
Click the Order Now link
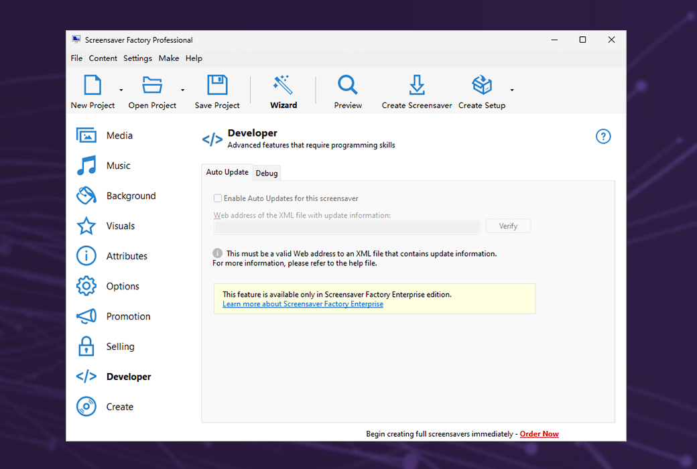point(540,434)
